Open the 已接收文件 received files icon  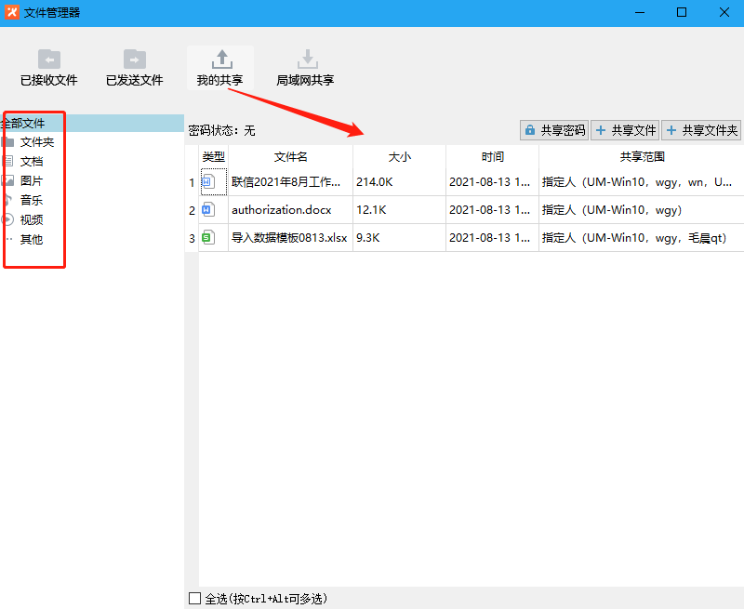pos(49,60)
